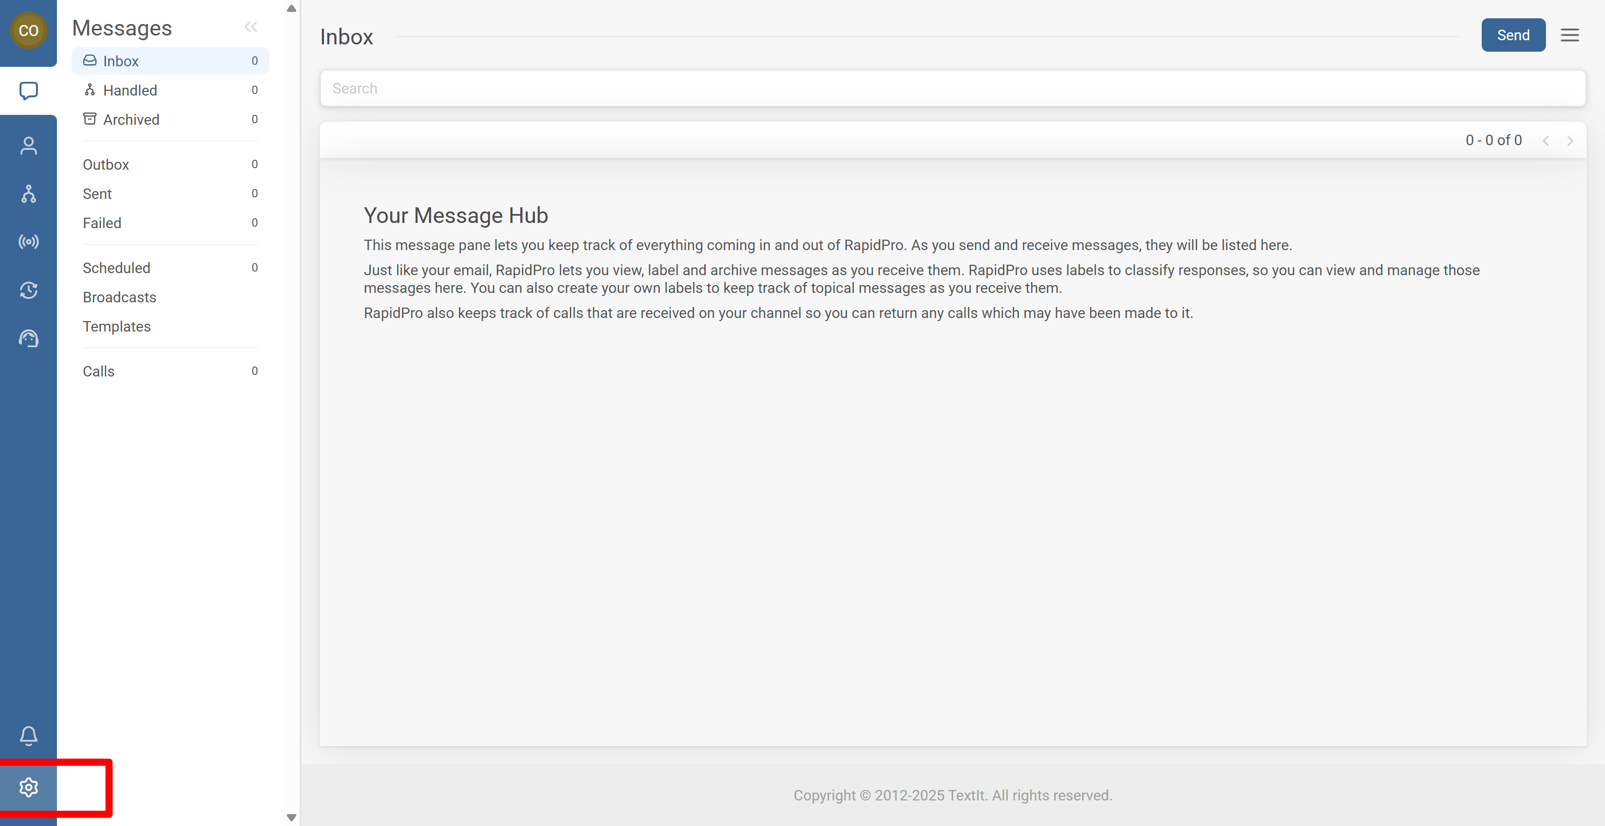
Task: Select the Messages chat bubble icon
Action: 28,91
